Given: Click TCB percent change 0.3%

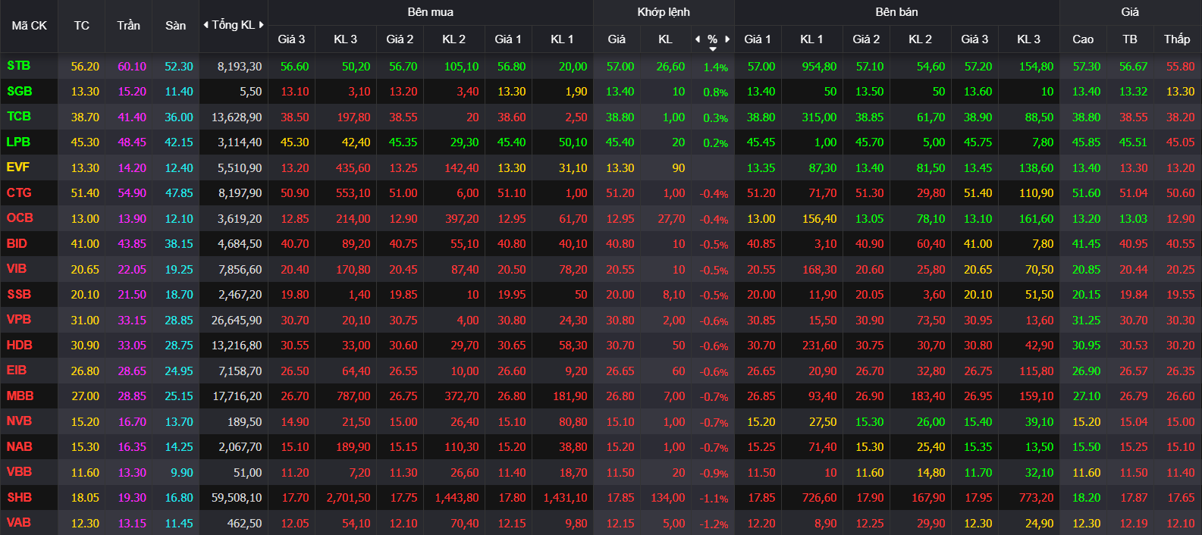Looking at the screenshot, I should coord(716,118).
